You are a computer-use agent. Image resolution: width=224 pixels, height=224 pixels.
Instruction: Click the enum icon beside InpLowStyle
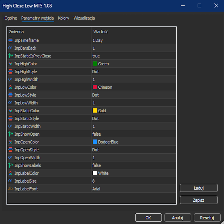11,95
